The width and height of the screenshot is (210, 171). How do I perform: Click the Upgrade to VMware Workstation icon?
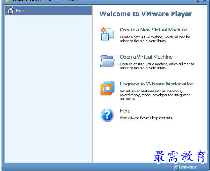[x=107, y=88]
